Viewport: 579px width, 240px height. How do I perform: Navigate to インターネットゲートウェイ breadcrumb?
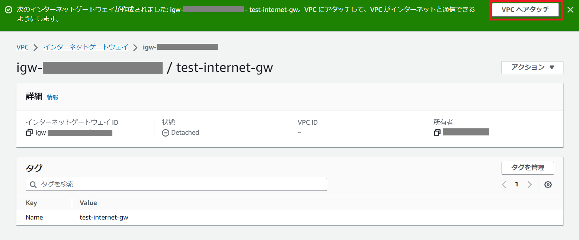click(86, 47)
